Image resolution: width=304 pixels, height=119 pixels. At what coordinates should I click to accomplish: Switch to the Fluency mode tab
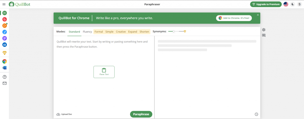(x=87, y=32)
